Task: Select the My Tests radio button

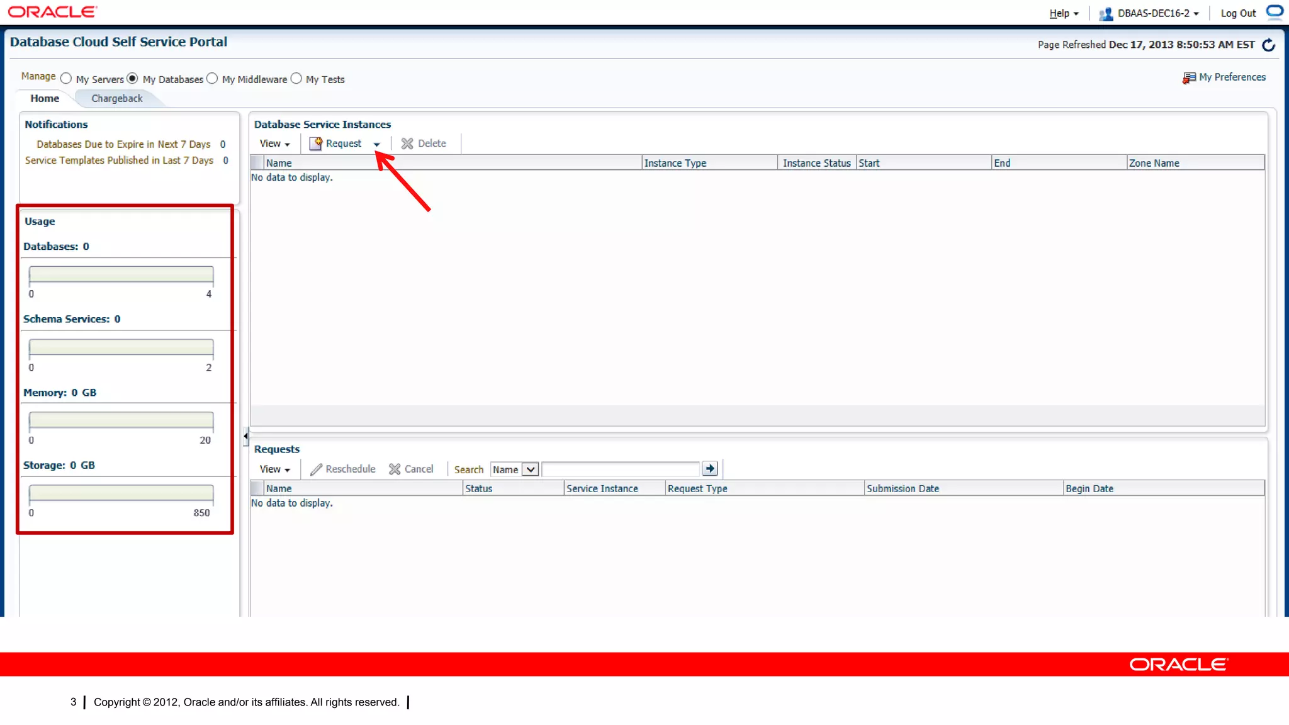Action: pyautogui.click(x=296, y=79)
